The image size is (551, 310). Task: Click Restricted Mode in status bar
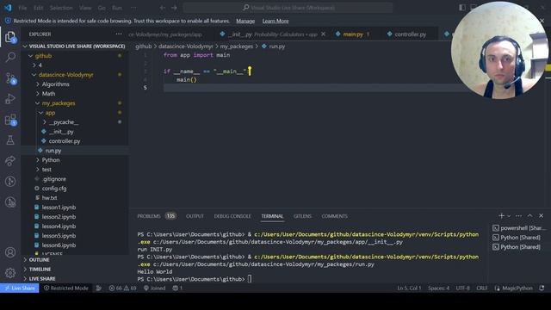coord(66,288)
